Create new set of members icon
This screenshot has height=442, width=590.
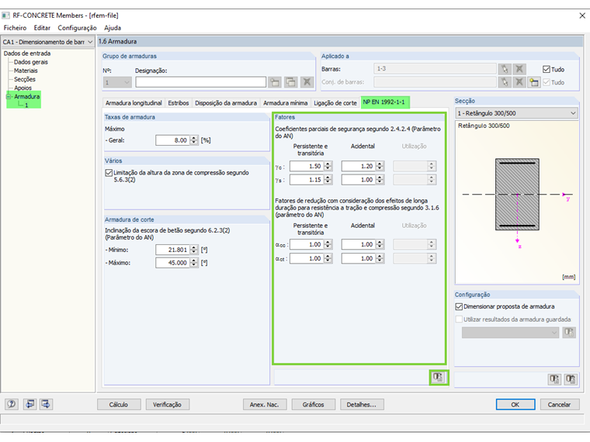pos(533,82)
